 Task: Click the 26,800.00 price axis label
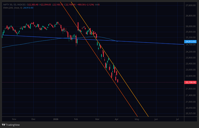click(191, 16)
